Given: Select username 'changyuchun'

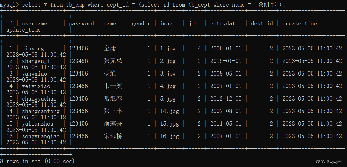Looking at the screenshot, I should pyautogui.click(x=39, y=99).
